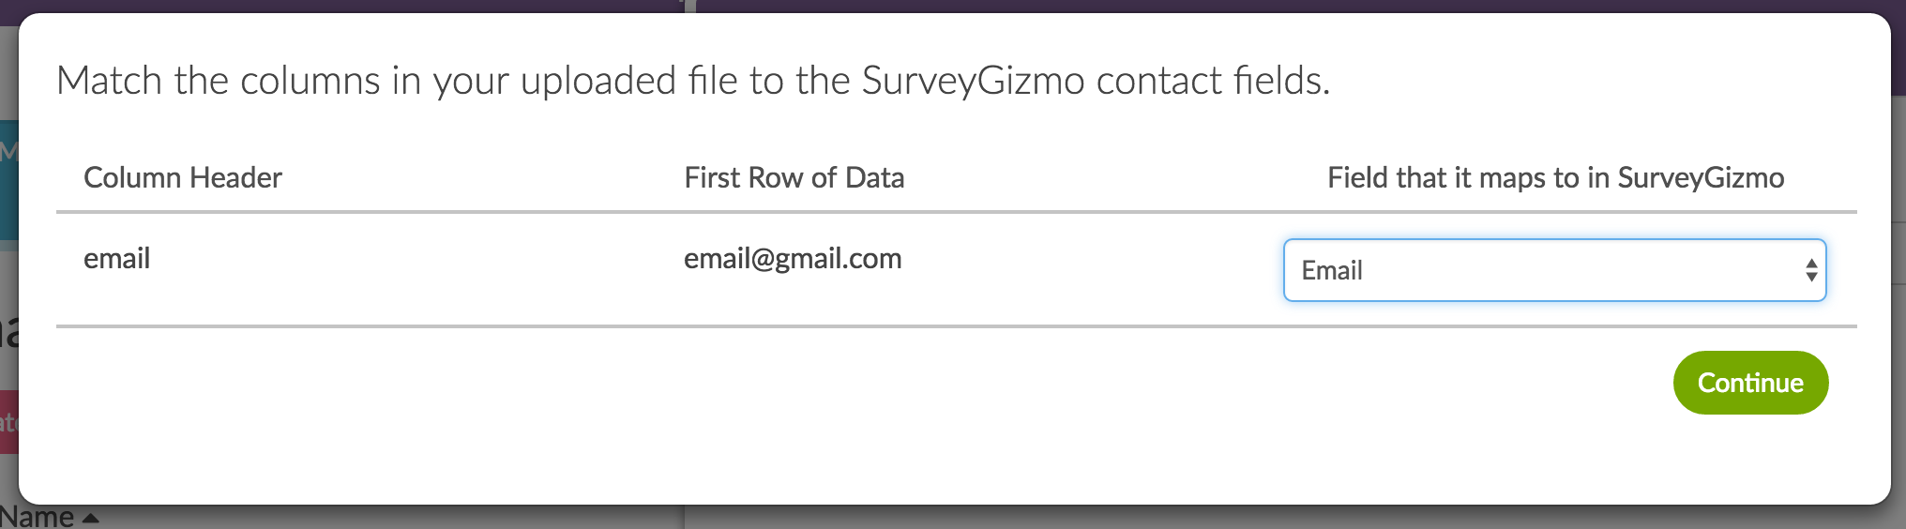This screenshot has width=1906, height=529.
Task: Click the up-down arrows on the Email select
Action: [x=1811, y=270]
